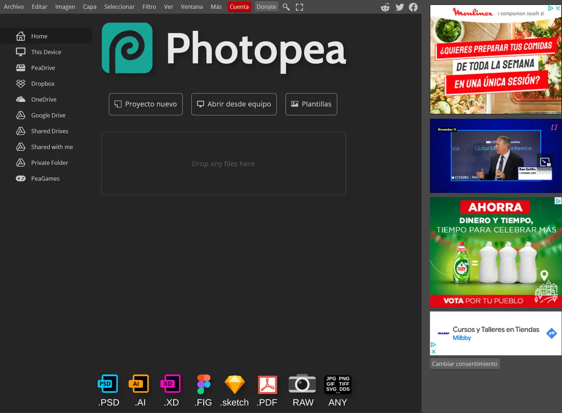The height and width of the screenshot is (413, 562).
Task: Click picture-in-picture icon on video ad
Action: coord(545,162)
